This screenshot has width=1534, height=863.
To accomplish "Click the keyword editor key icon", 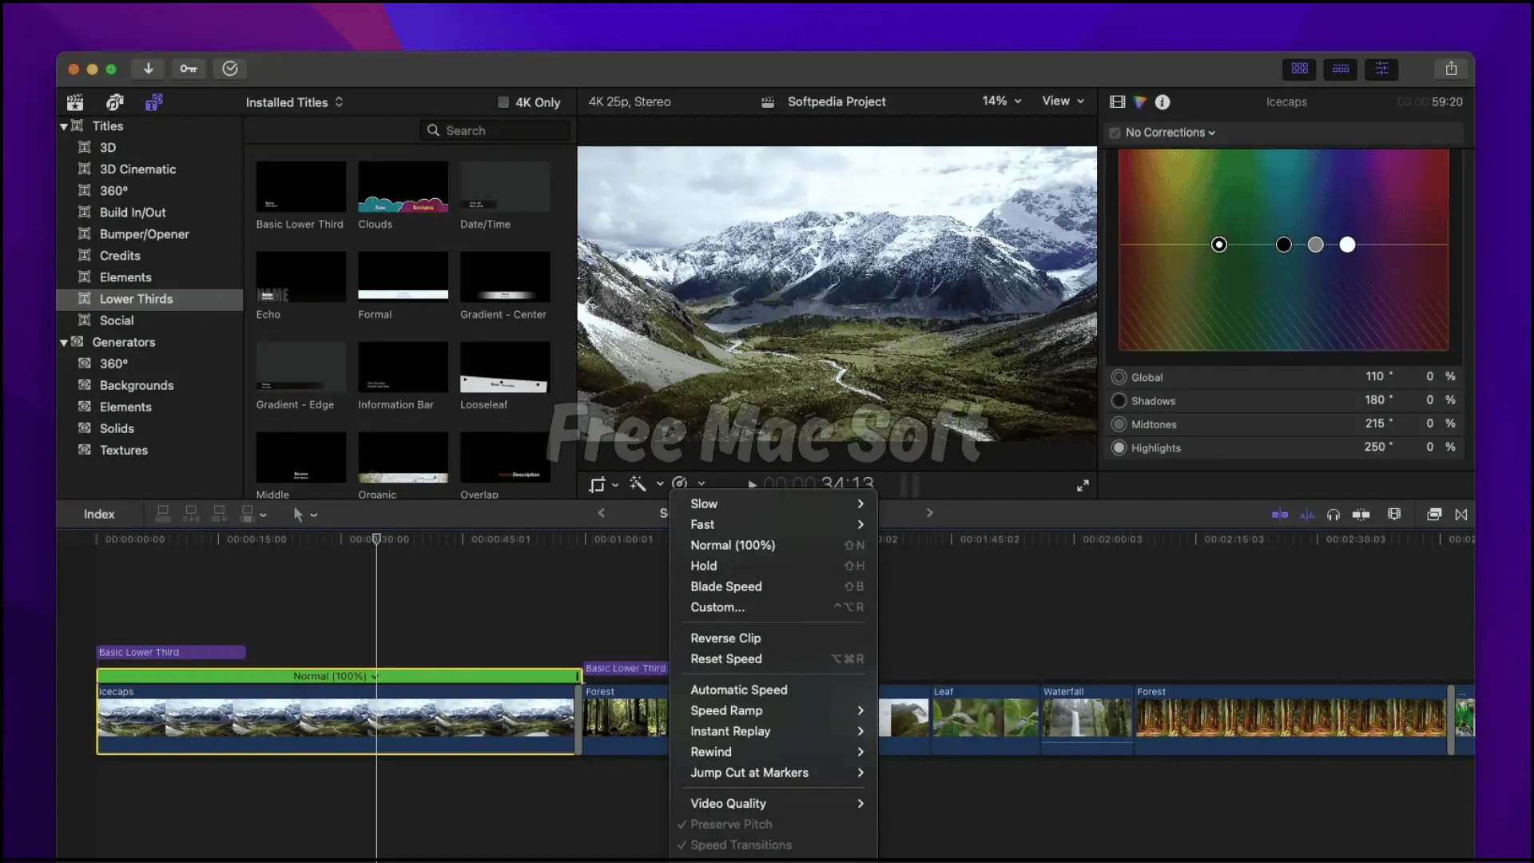I will click(189, 69).
